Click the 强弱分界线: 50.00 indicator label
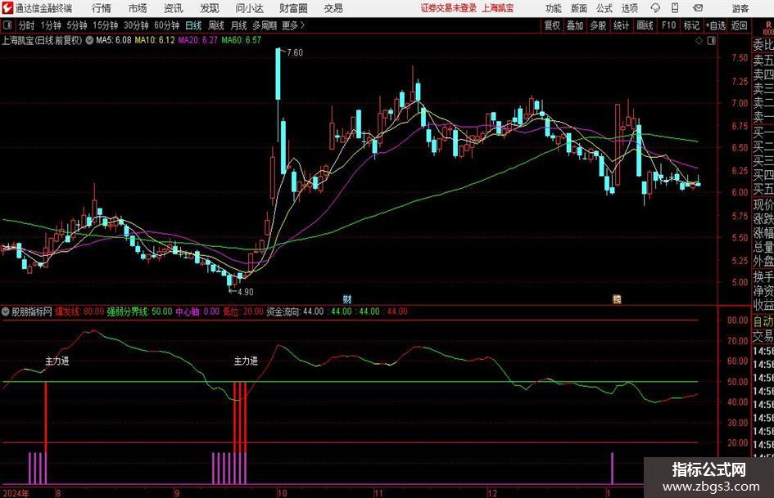The height and width of the screenshot is (498, 774). click(x=140, y=312)
